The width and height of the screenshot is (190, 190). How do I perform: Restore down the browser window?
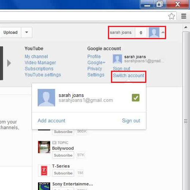click(160, 5)
